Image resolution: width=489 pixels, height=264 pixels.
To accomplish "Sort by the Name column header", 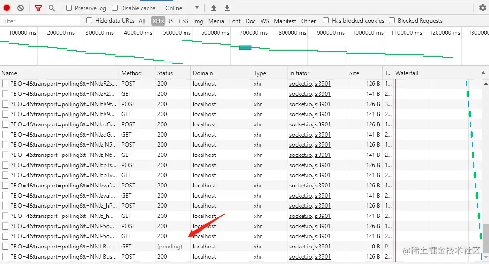I will pos(59,73).
